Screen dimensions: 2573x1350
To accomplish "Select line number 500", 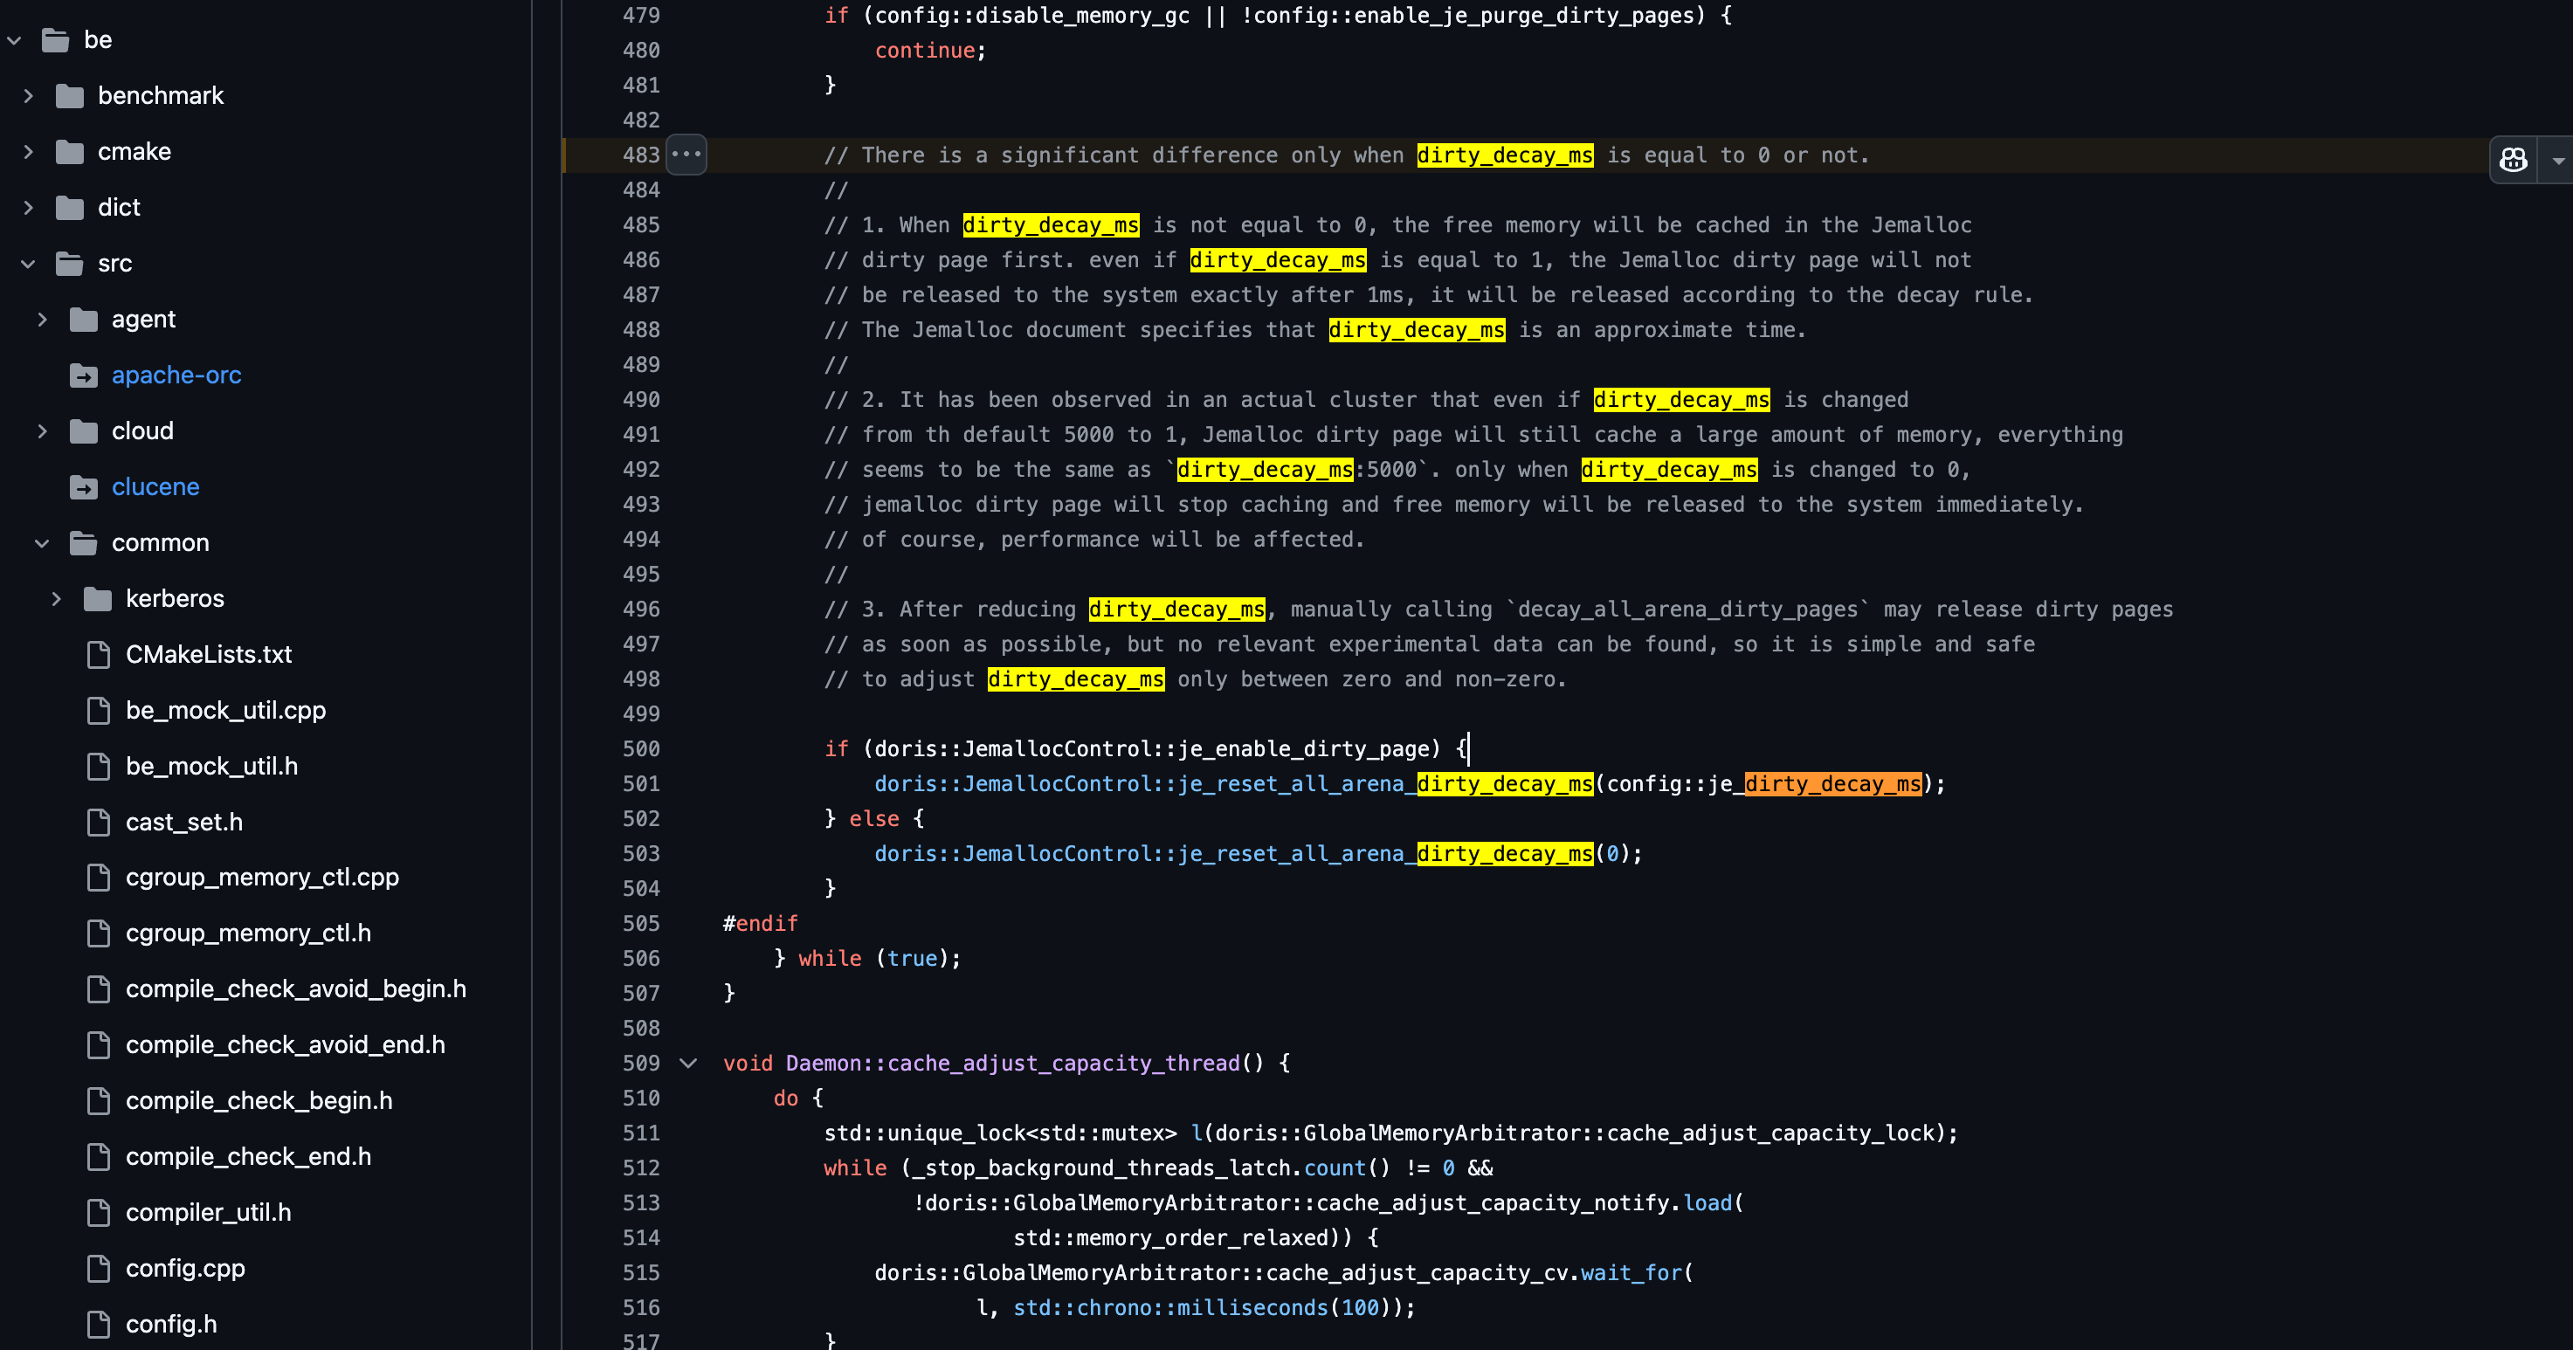I will tap(640, 749).
